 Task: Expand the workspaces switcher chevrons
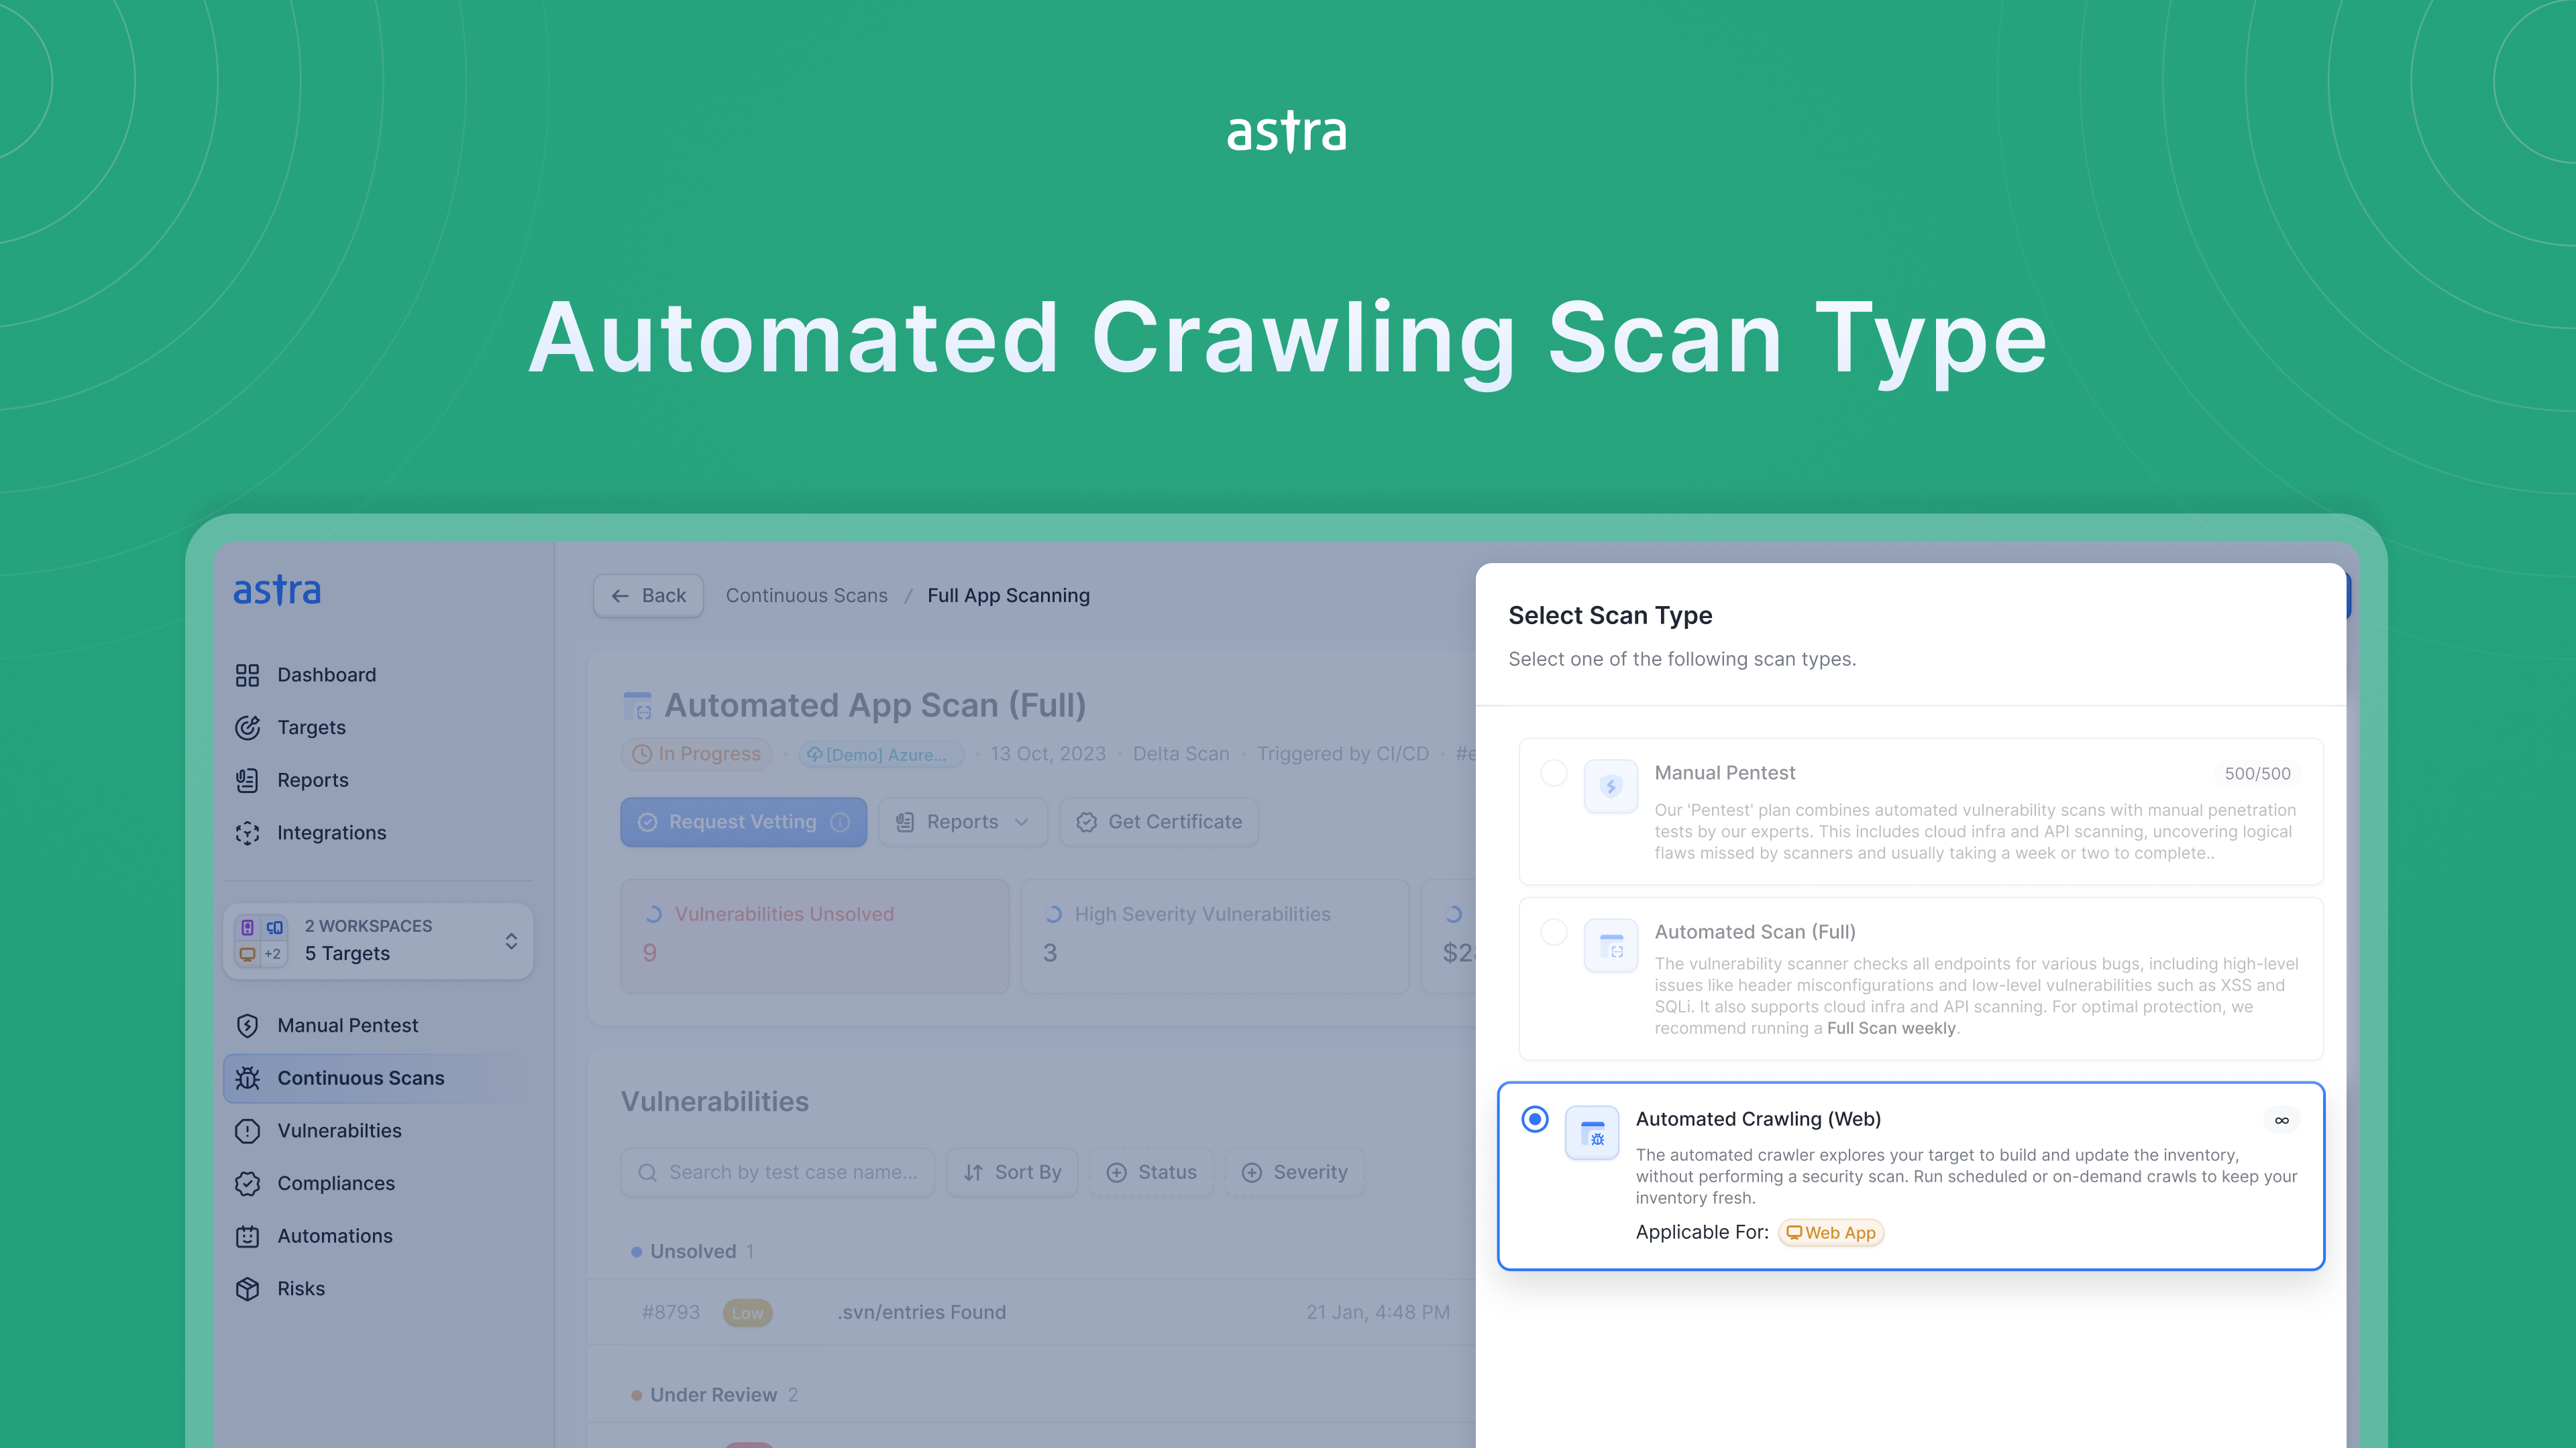click(x=511, y=941)
